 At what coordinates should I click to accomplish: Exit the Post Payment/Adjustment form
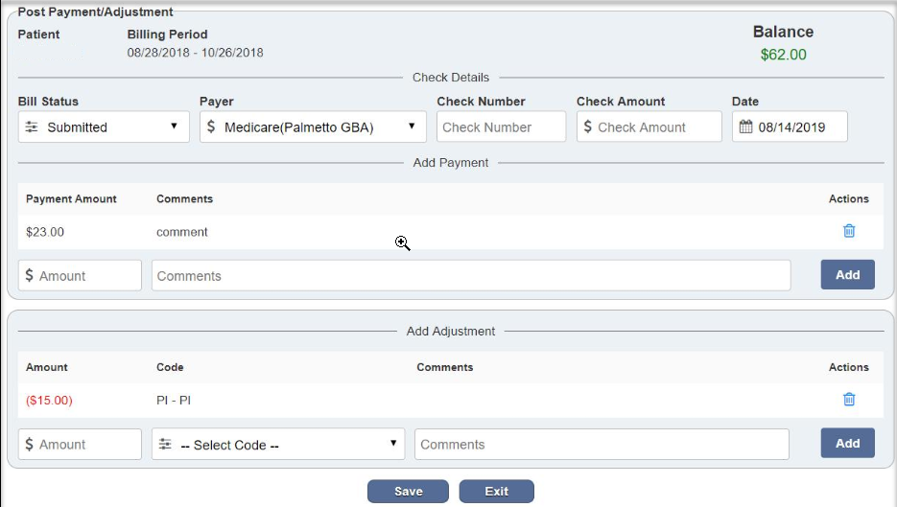coord(497,492)
